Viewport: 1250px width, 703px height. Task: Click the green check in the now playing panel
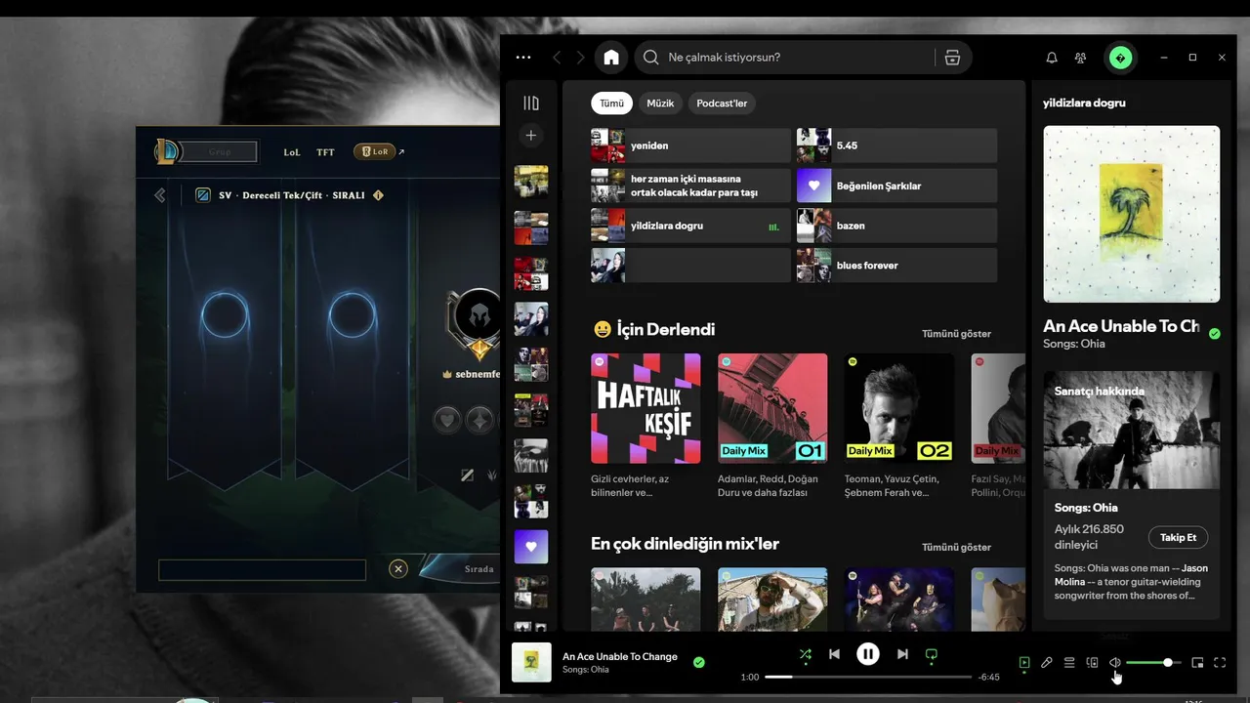click(x=1215, y=333)
